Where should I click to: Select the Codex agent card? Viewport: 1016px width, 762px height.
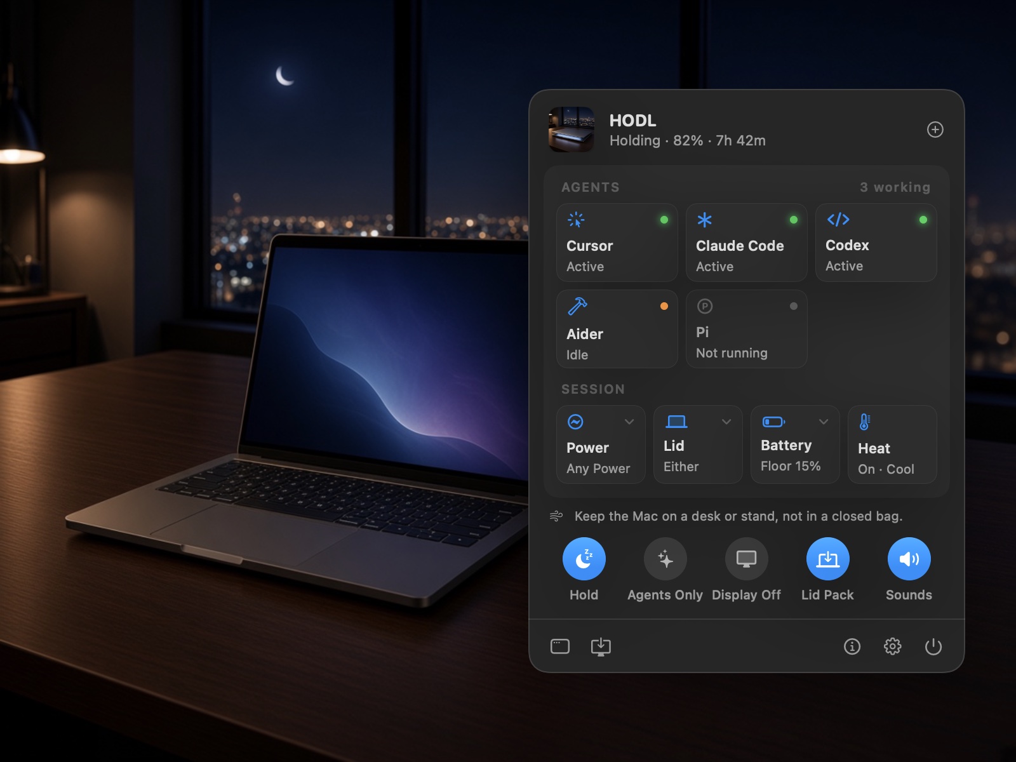[876, 243]
